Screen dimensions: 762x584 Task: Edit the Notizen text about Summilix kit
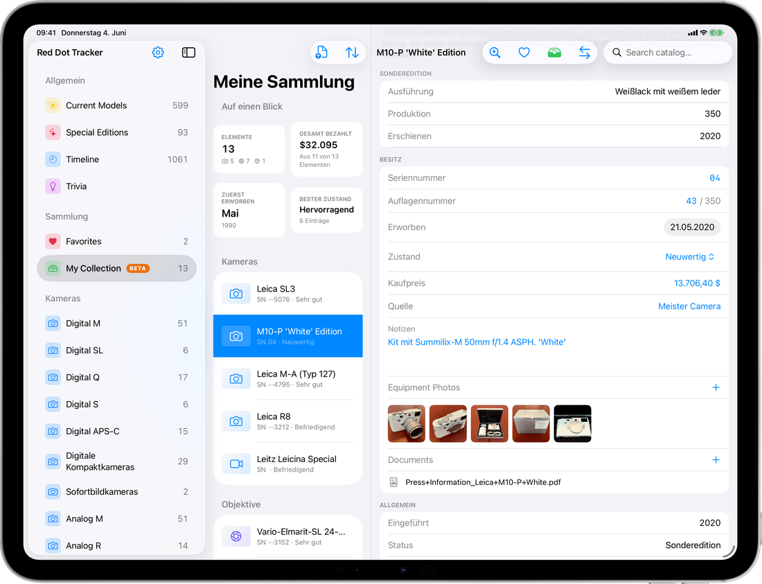coord(477,342)
